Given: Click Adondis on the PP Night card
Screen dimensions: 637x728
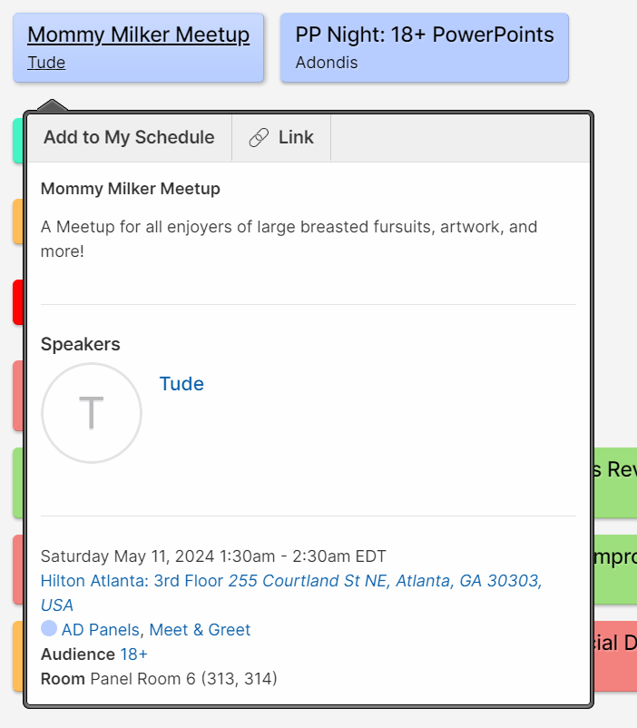Looking at the screenshot, I should (x=327, y=63).
